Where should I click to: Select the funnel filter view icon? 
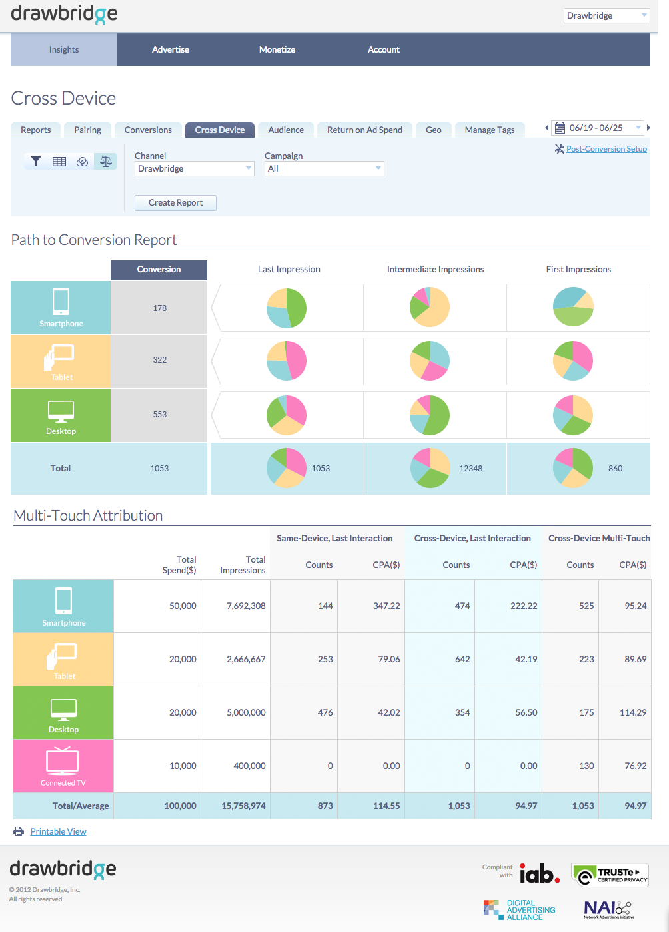point(36,162)
